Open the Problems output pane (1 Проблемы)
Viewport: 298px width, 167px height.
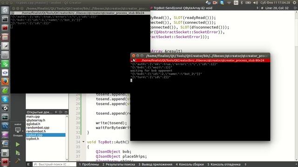(89, 164)
